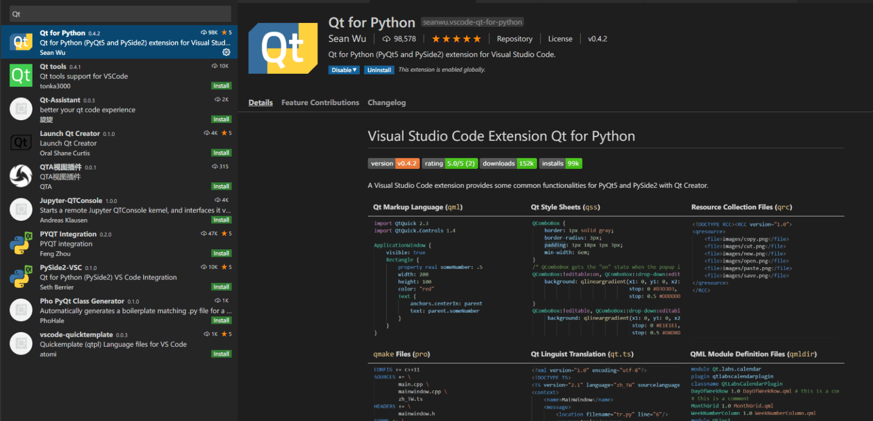Install the Jupyter-QTConsole extension

[221, 220]
